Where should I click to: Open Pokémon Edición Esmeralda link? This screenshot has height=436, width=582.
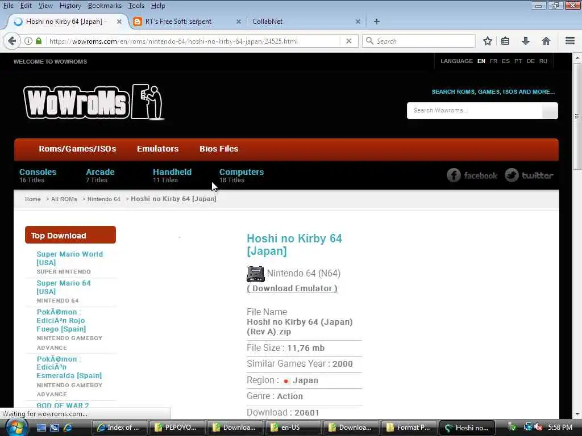pyautogui.click(x=69, y=367)
